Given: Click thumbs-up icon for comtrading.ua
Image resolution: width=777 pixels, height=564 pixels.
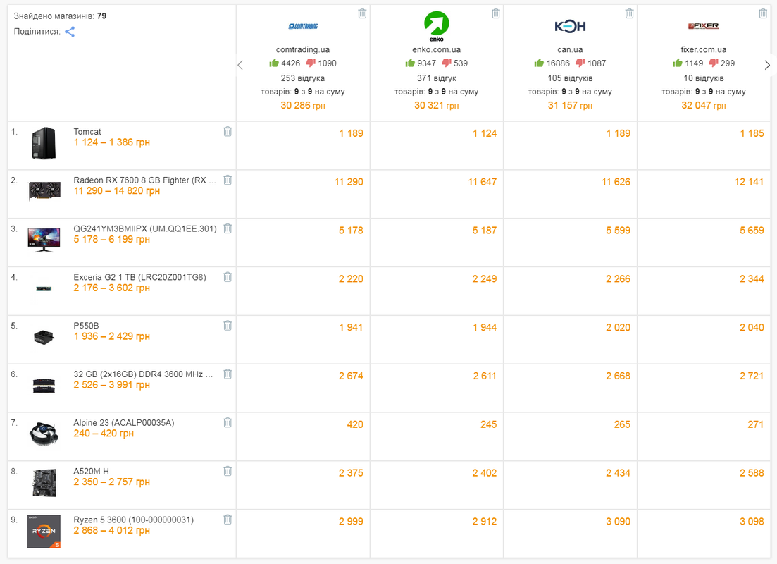Looking at the screenshot, I should (x=274, y=63).
